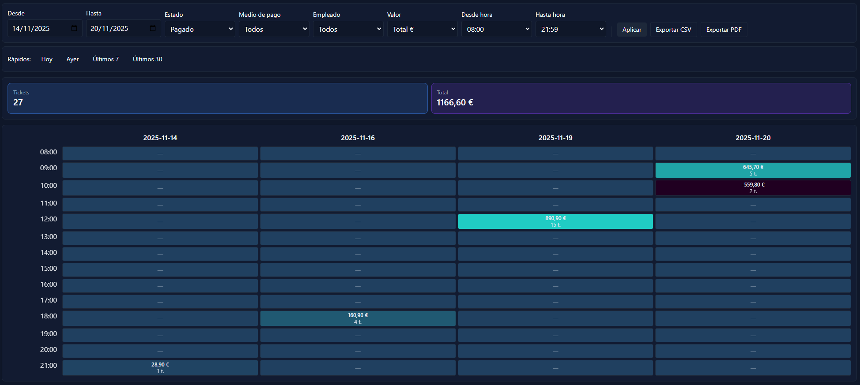Viewport: 860px width, 385px height.
Task: Click the negative -559,80 € cell
Action: click(x=753, y=188)
